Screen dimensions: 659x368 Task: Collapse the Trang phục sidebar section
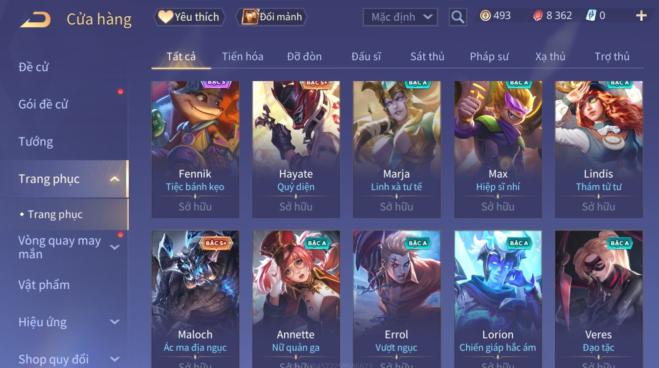(114, 179)
